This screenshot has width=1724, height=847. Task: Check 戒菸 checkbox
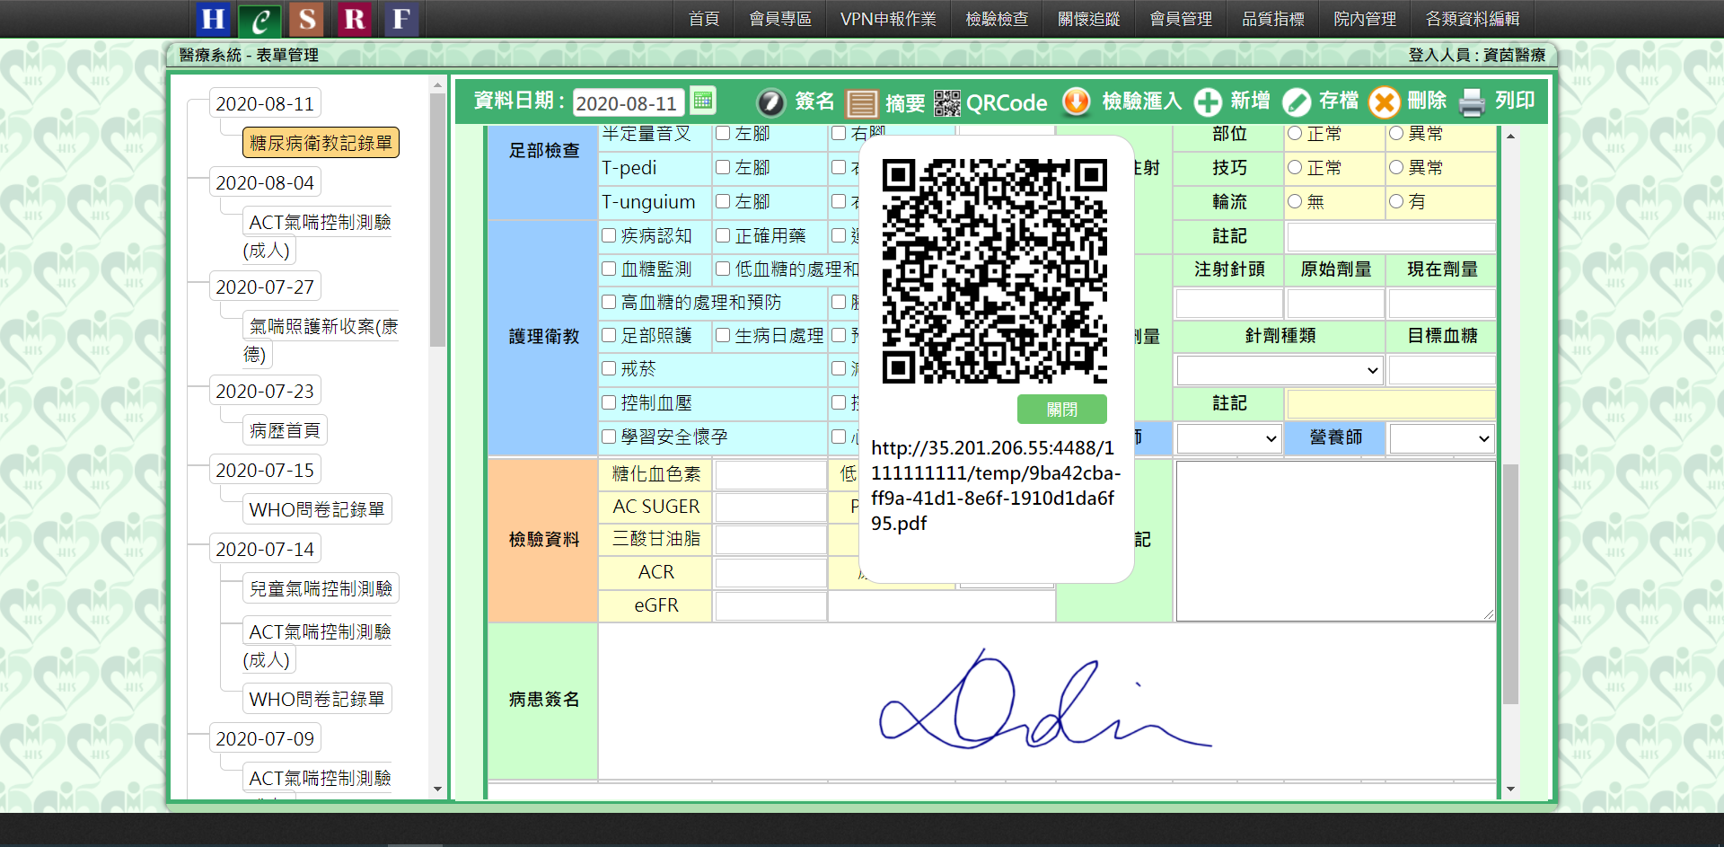pyautogui.click(x=609, y=368)
